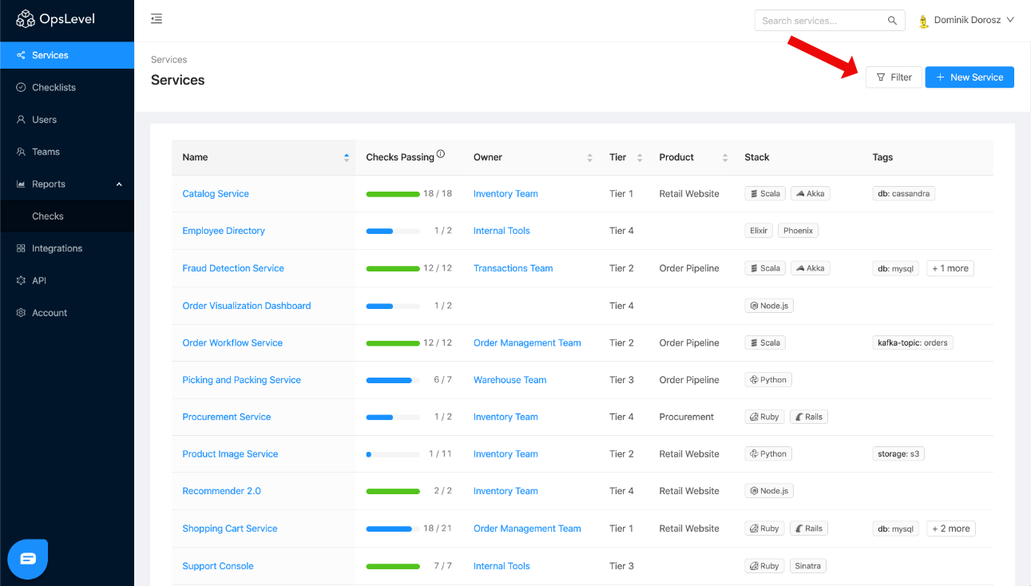The width and height of the screenshot is (1031, 586).
Task: Click Ruby tag in Procurement Service row
Action: pyautogui.click(x=765, y=417)
